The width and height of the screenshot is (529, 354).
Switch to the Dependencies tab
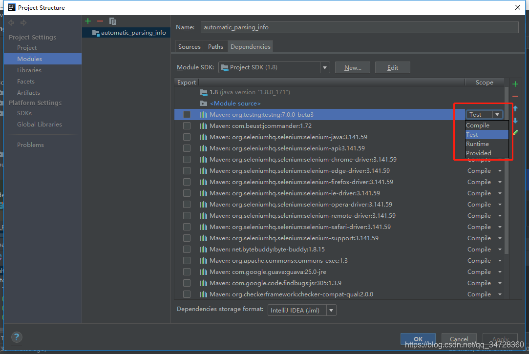pos(250,46)
